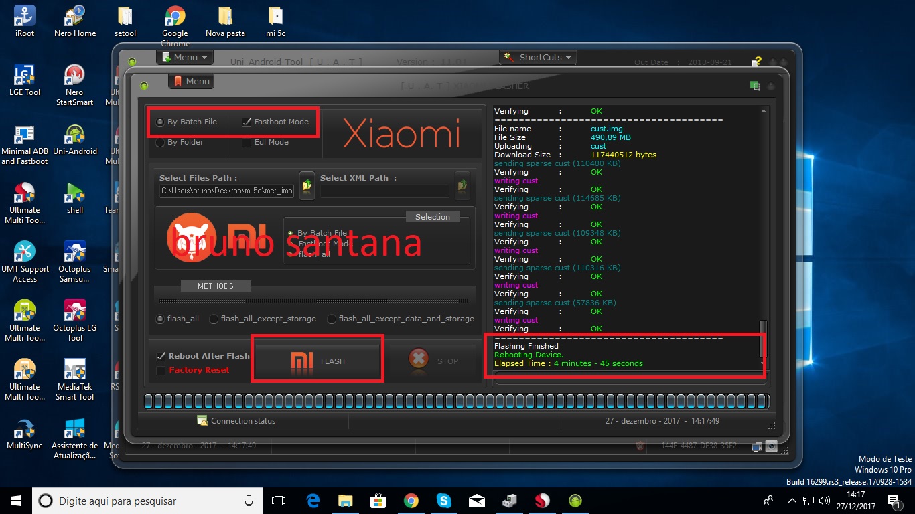915x514 pixels.
Task: Click the log scroll-up arrow
Action: (763, 110)
